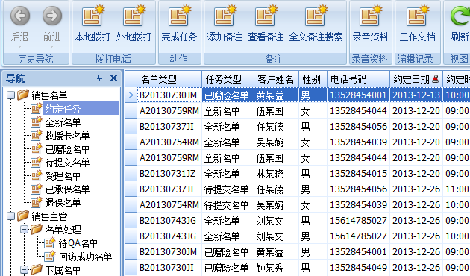Click sort indicator icon in 约定日期 header
The width and height of the screenshot is (470, 276).
coord(436,79)
